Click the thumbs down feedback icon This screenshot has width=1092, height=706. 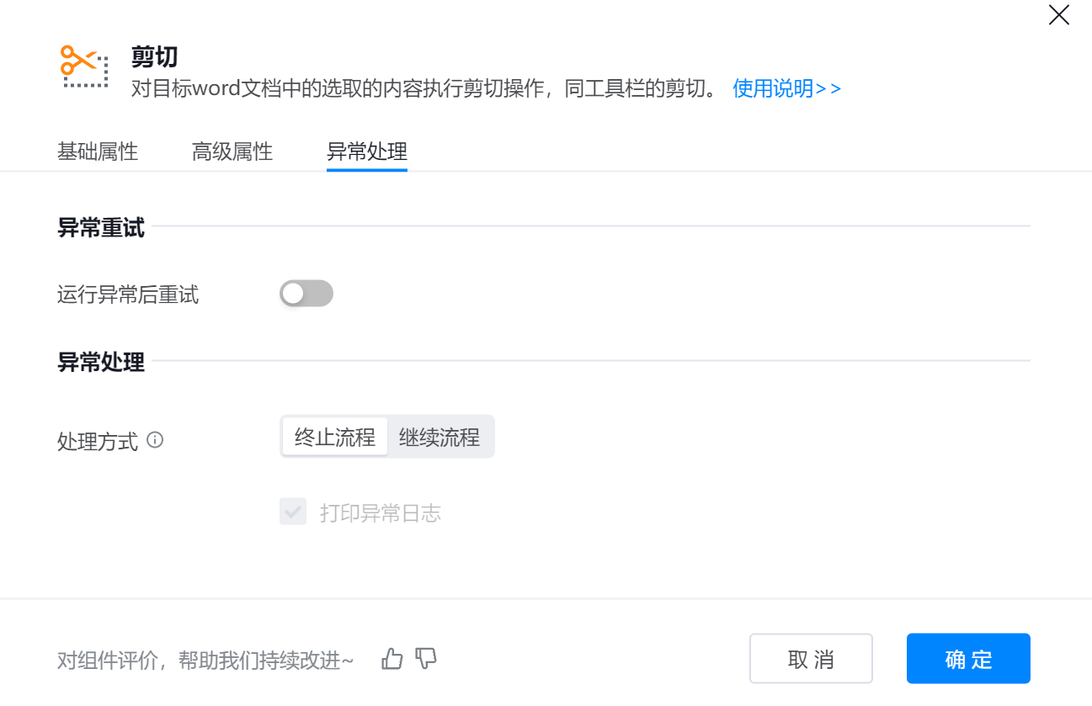pyautogui.click(x=427, y=659)
